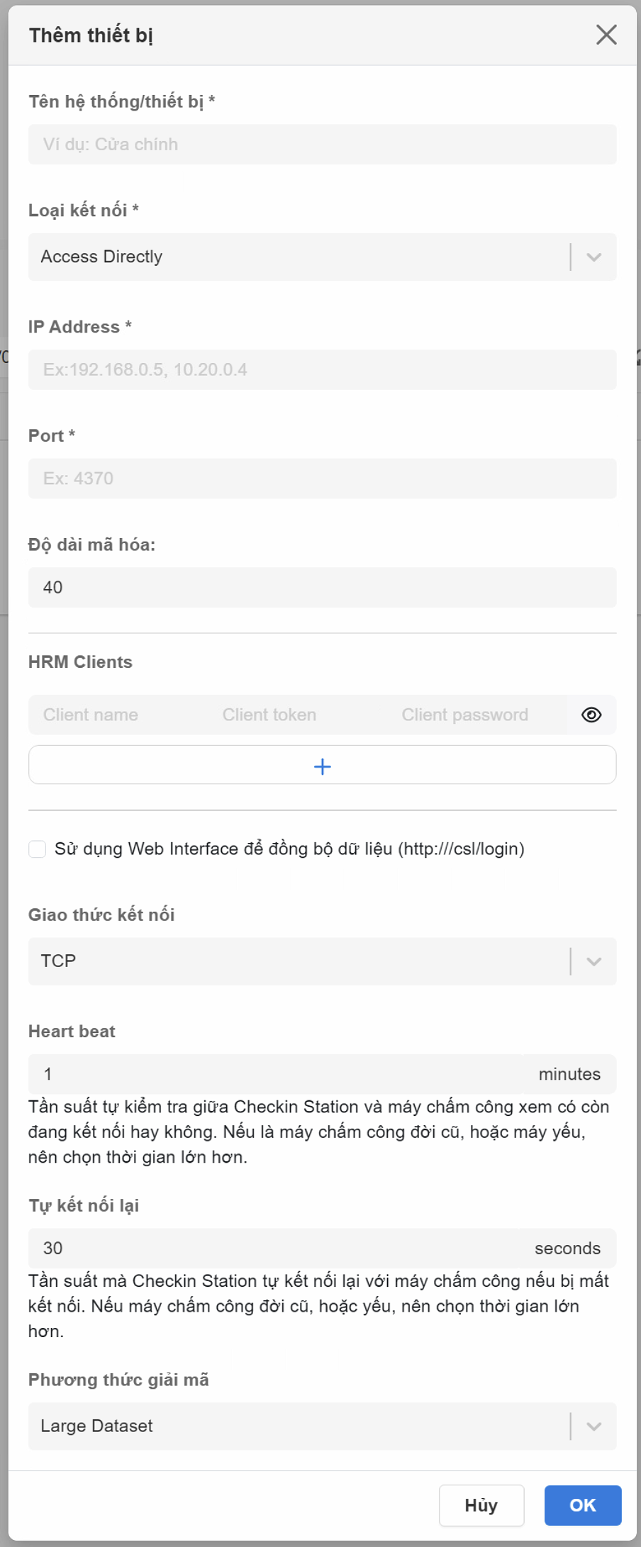Screen dimensions: 641x1547
Task: Click the Access Directly selected value
Action: pos(101,257)
